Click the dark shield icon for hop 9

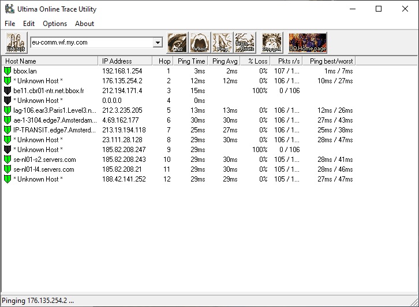pyautogui.click(x=8, y=150)
